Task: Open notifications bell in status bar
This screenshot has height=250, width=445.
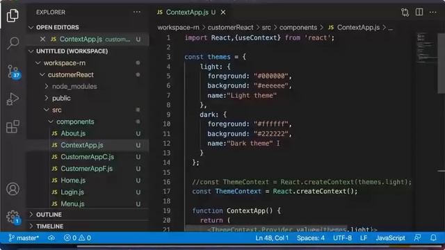Action: coord(433,237)
